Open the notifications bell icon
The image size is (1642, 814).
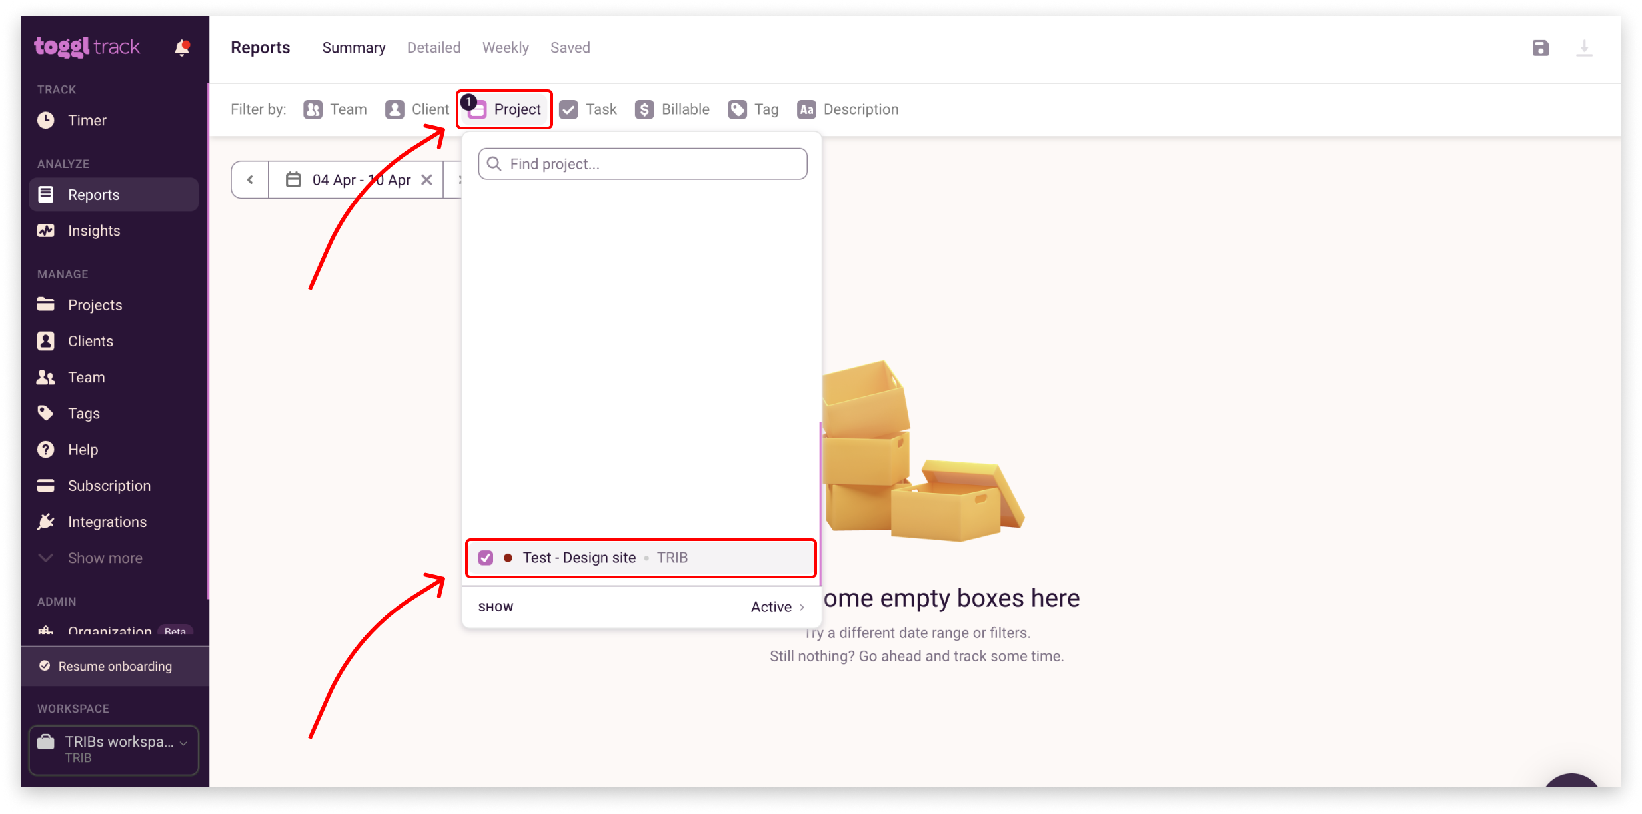pyautogui.click(x=182, y=47)
